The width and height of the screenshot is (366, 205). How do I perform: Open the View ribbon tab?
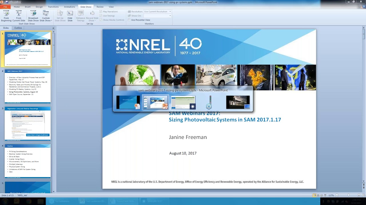pyautogui.click(x=111, y=7)
